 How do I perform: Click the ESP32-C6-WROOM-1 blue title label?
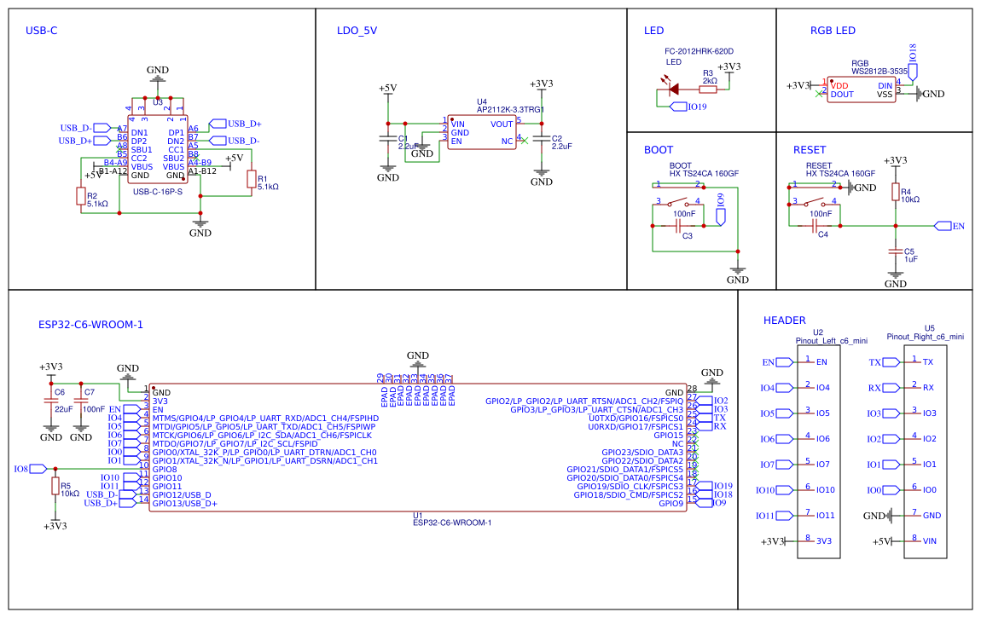tap(90, 325)
